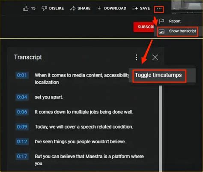This screenshot has width=203, height=172.
Task: Open the three-dot more actions menu
Action: (159, 9)
